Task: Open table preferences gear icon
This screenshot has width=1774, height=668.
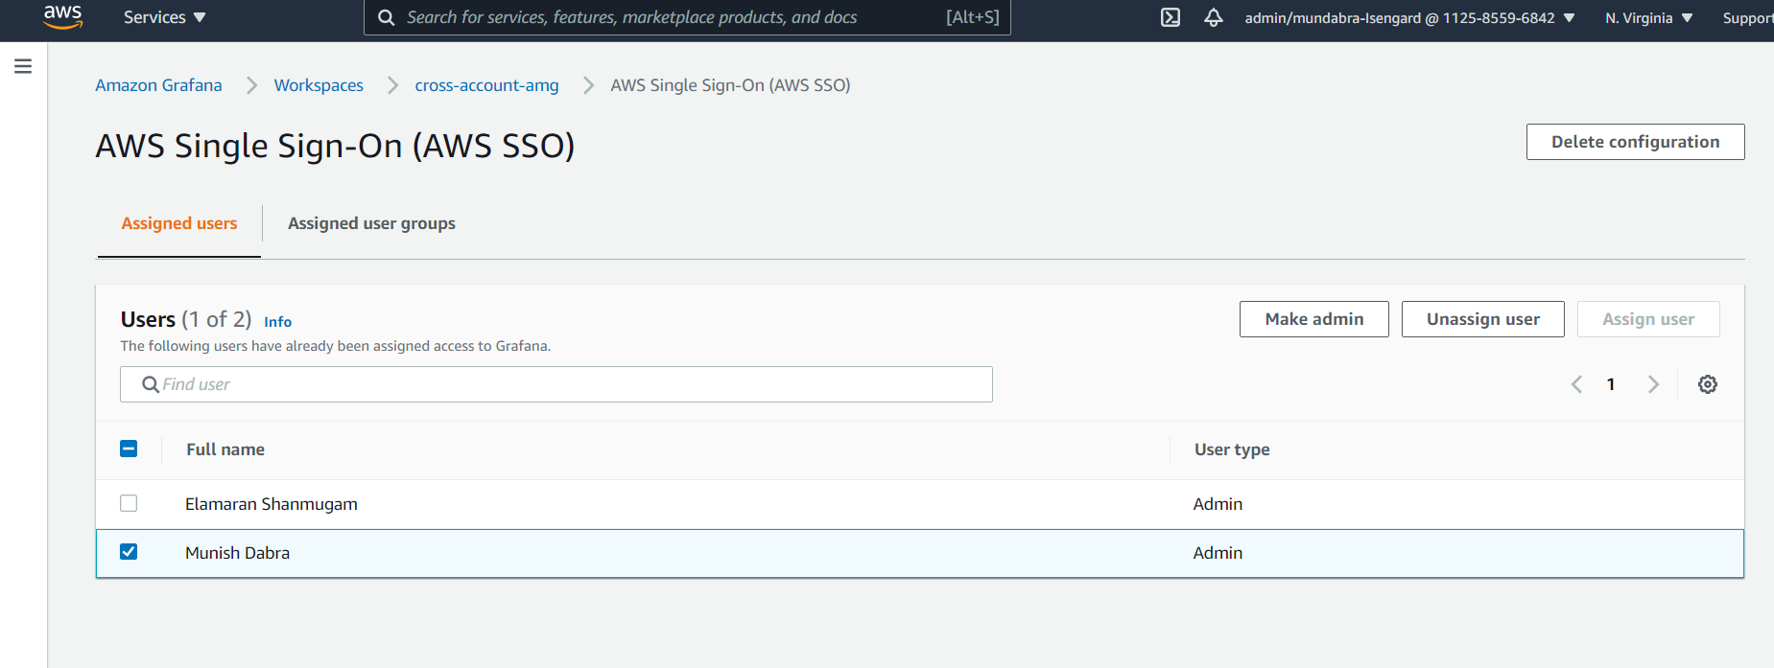Action: pos(1708,384)
